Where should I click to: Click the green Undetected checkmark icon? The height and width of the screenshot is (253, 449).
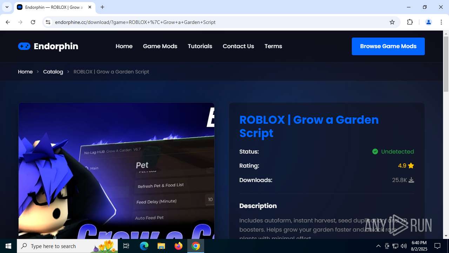coord(375,151)
